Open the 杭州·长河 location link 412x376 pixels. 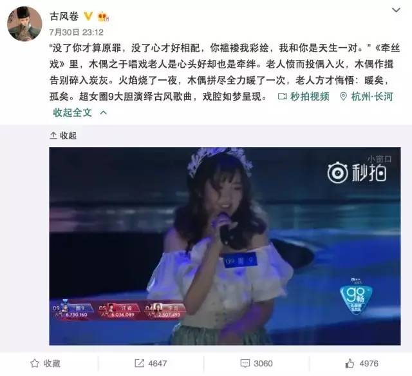(x=372, y=97)
